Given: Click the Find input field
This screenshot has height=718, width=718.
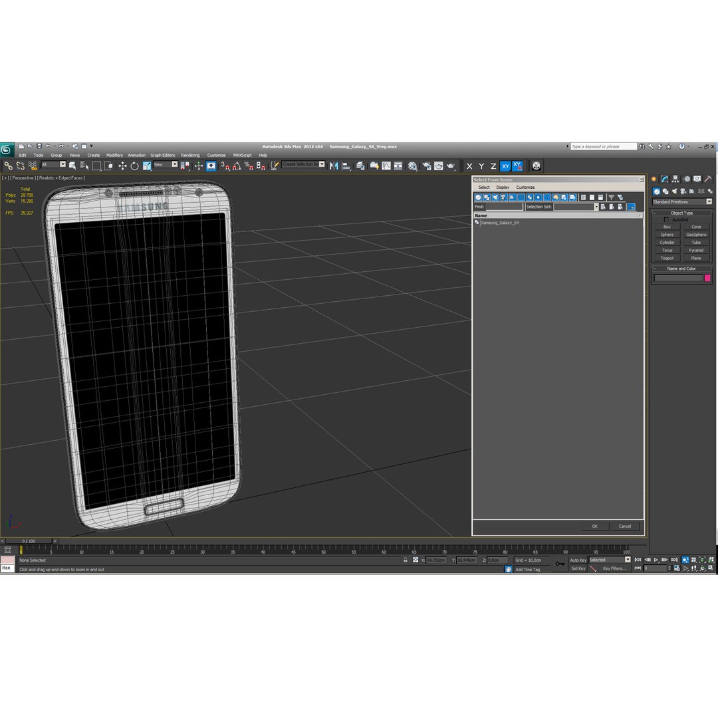Looking at the screenshot, I should 504,207.
